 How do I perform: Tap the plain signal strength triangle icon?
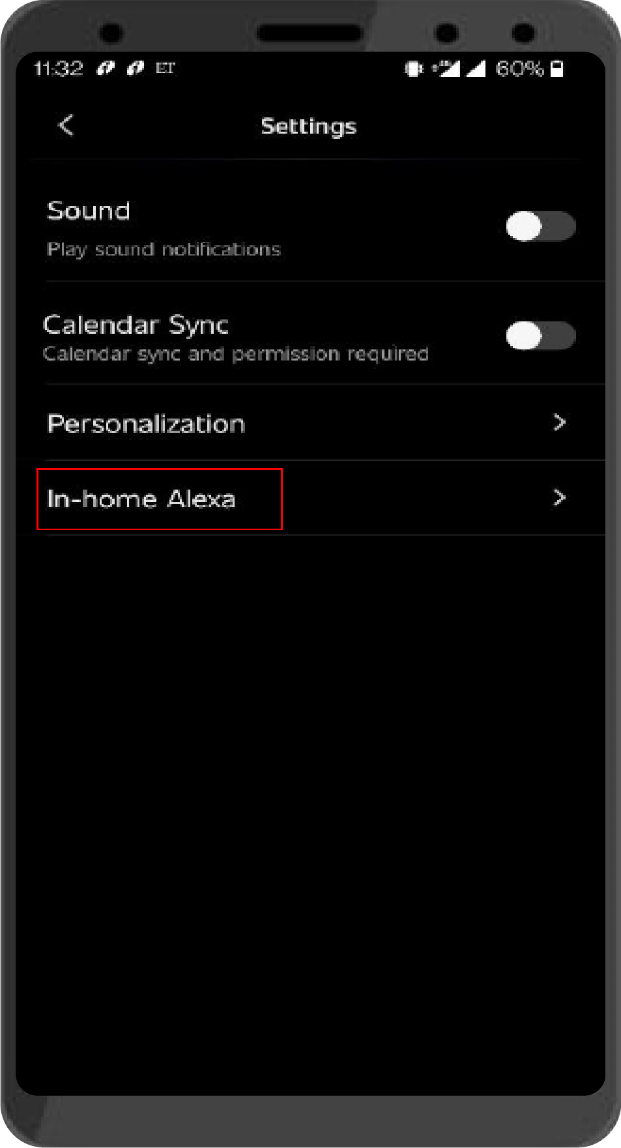coord(476,68)
